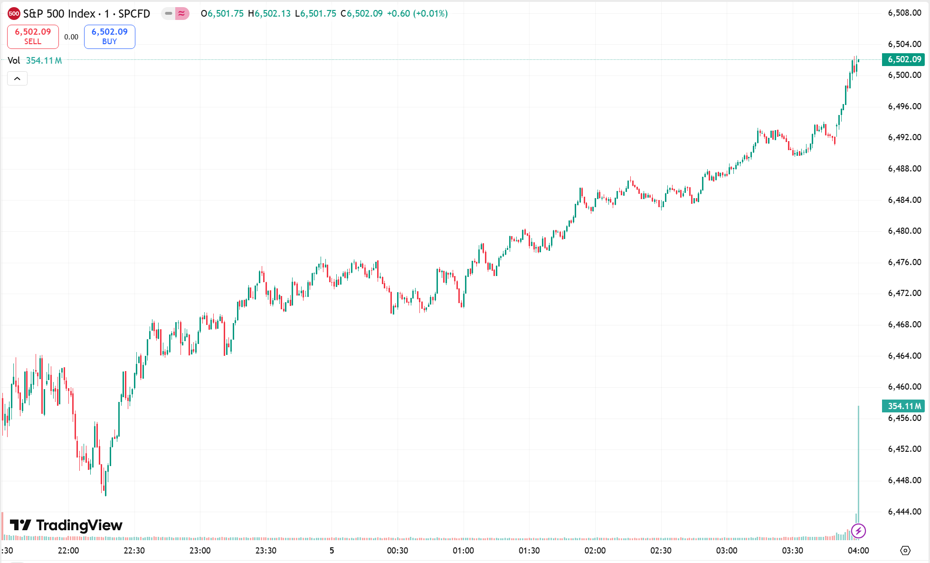Click the date marker 5 on the time axis
Viewport: 930px width, 563px height.
pyautogui.click(x=332, y=550)
